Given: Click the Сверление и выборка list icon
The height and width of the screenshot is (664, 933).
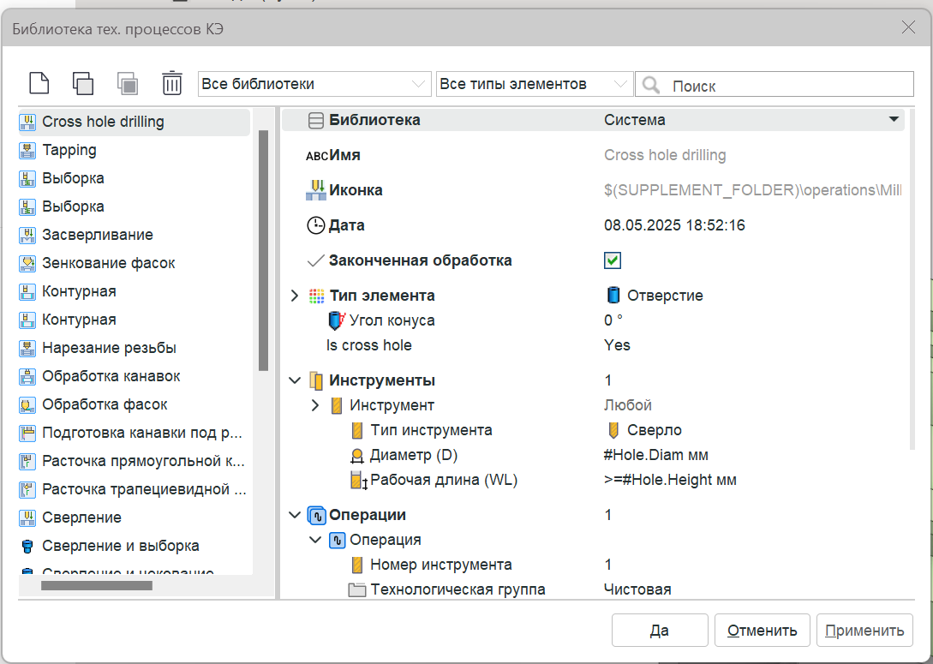Looking at the screenshot, I should click(x=27, y=546).
